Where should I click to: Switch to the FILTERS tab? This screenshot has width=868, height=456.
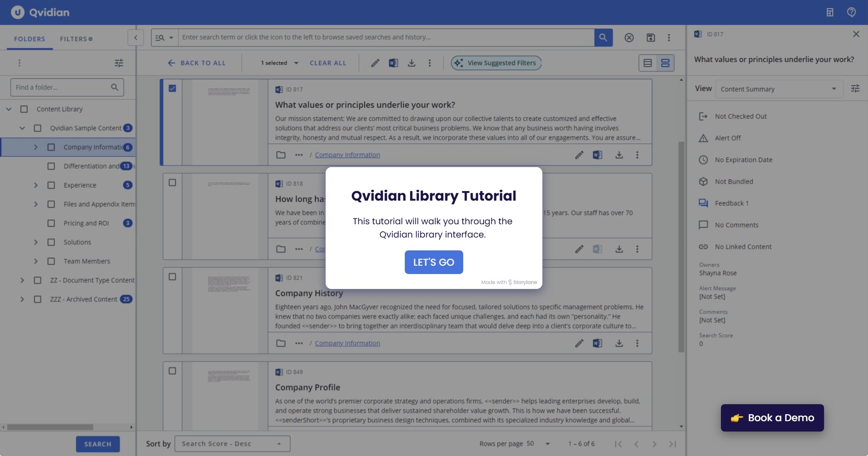click(x=76, y=39)
